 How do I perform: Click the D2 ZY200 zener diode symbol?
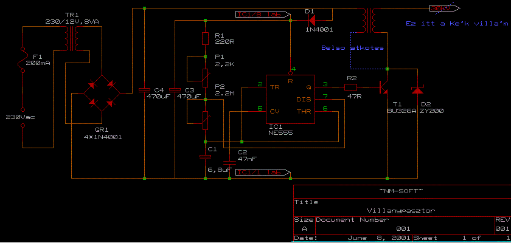417,90
